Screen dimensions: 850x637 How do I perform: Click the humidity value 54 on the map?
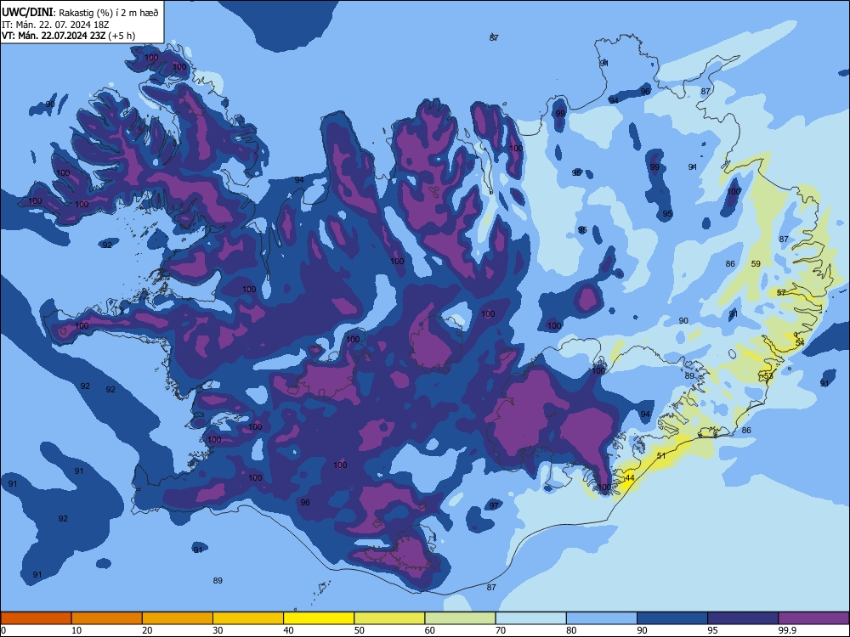[800, 342]
